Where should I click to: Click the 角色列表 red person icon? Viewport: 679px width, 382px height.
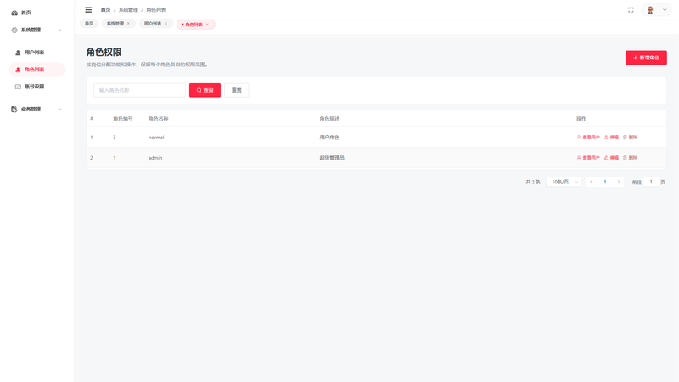click(18, 70)
